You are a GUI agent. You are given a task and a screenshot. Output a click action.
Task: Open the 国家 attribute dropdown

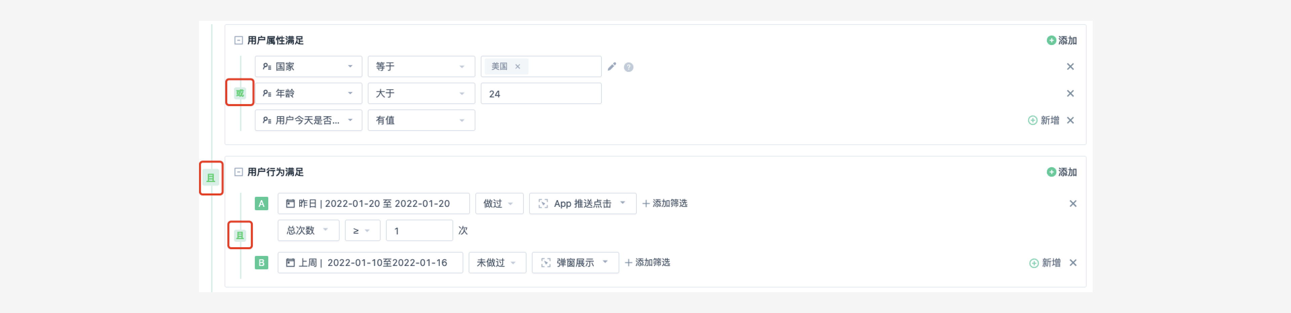tap(308, 66)
